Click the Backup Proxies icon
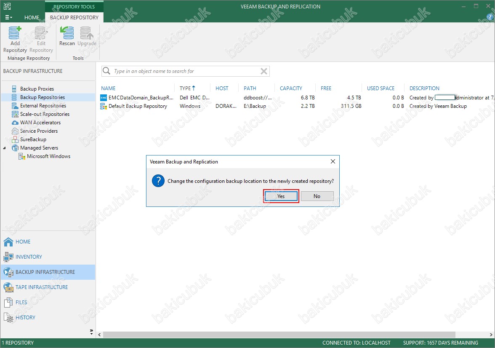Screen dimensions: 495x348 pyautogui.click(x=14, y=89)
